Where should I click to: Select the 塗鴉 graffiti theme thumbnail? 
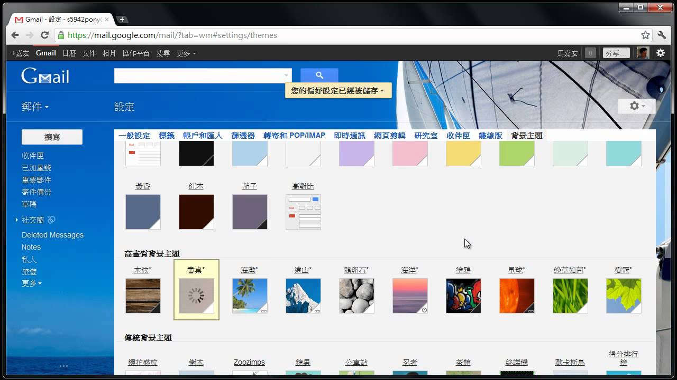(463, 296)
